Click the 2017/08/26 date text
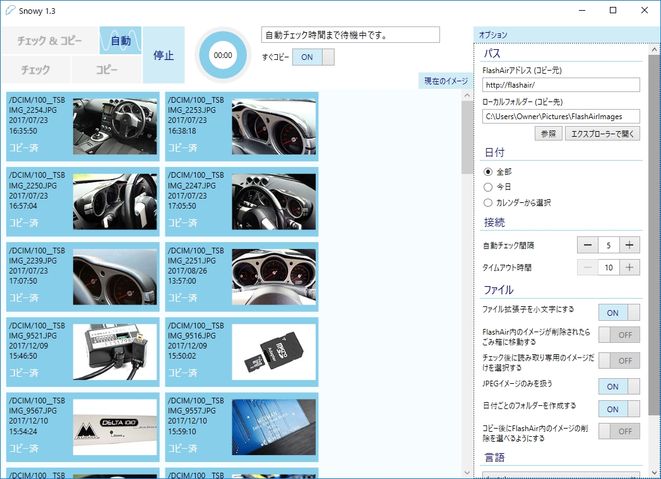Viewport: 661px width, 479px height. [188, 270]
